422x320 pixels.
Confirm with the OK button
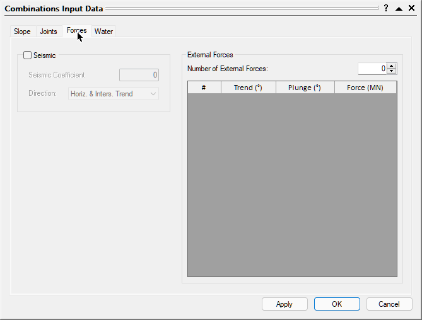pos(337,304)
